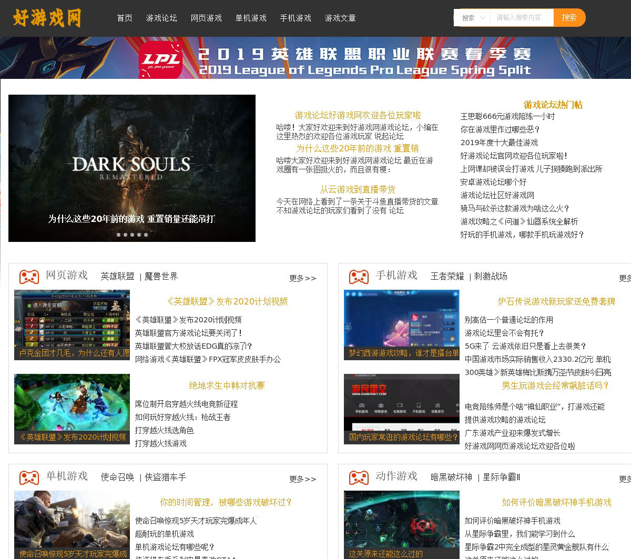Viewport: 631px width, 559px height.
Task: Open the 绝地求生中韩对抗赛 article heading
Action: [227, 385]
